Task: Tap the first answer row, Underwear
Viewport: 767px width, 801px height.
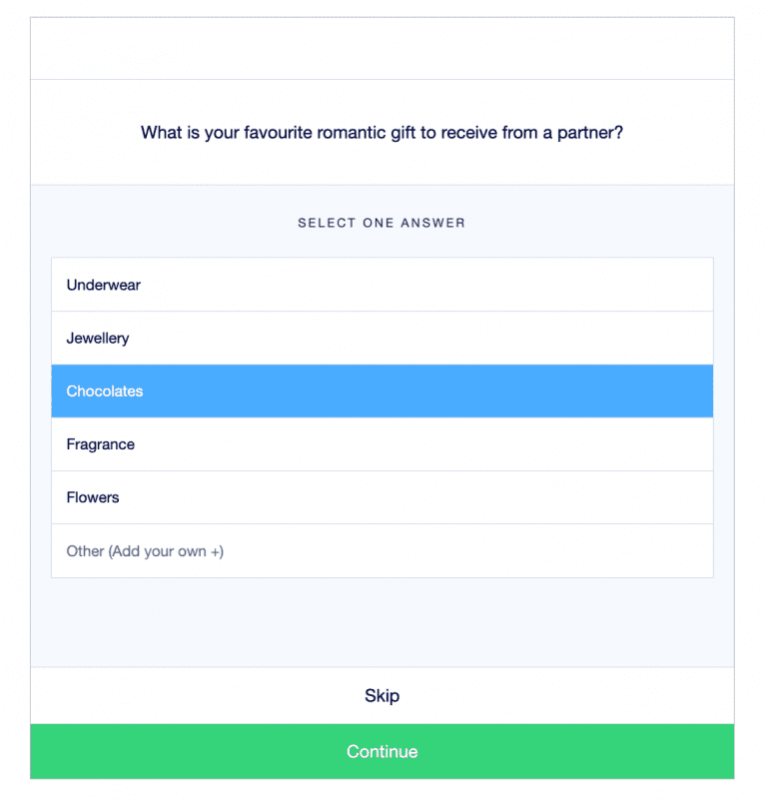Action: (x=382, y=285)
